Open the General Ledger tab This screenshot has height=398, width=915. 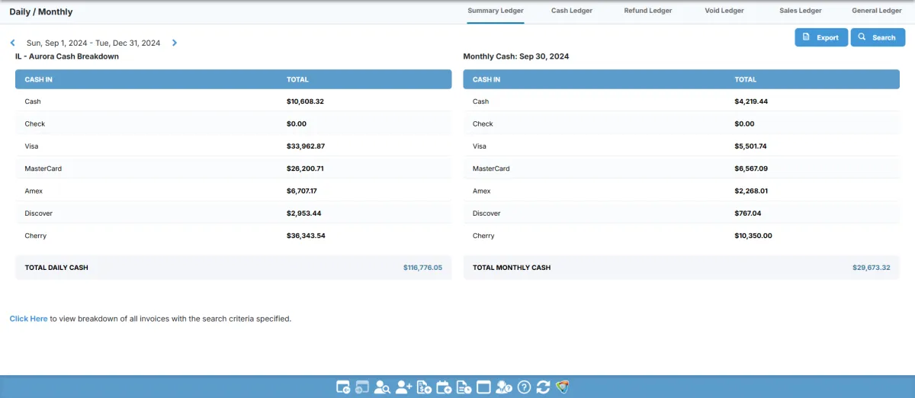(877, 11)
